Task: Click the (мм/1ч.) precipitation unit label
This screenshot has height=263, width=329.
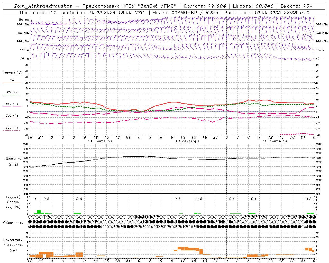Action: tap(13, 207)
